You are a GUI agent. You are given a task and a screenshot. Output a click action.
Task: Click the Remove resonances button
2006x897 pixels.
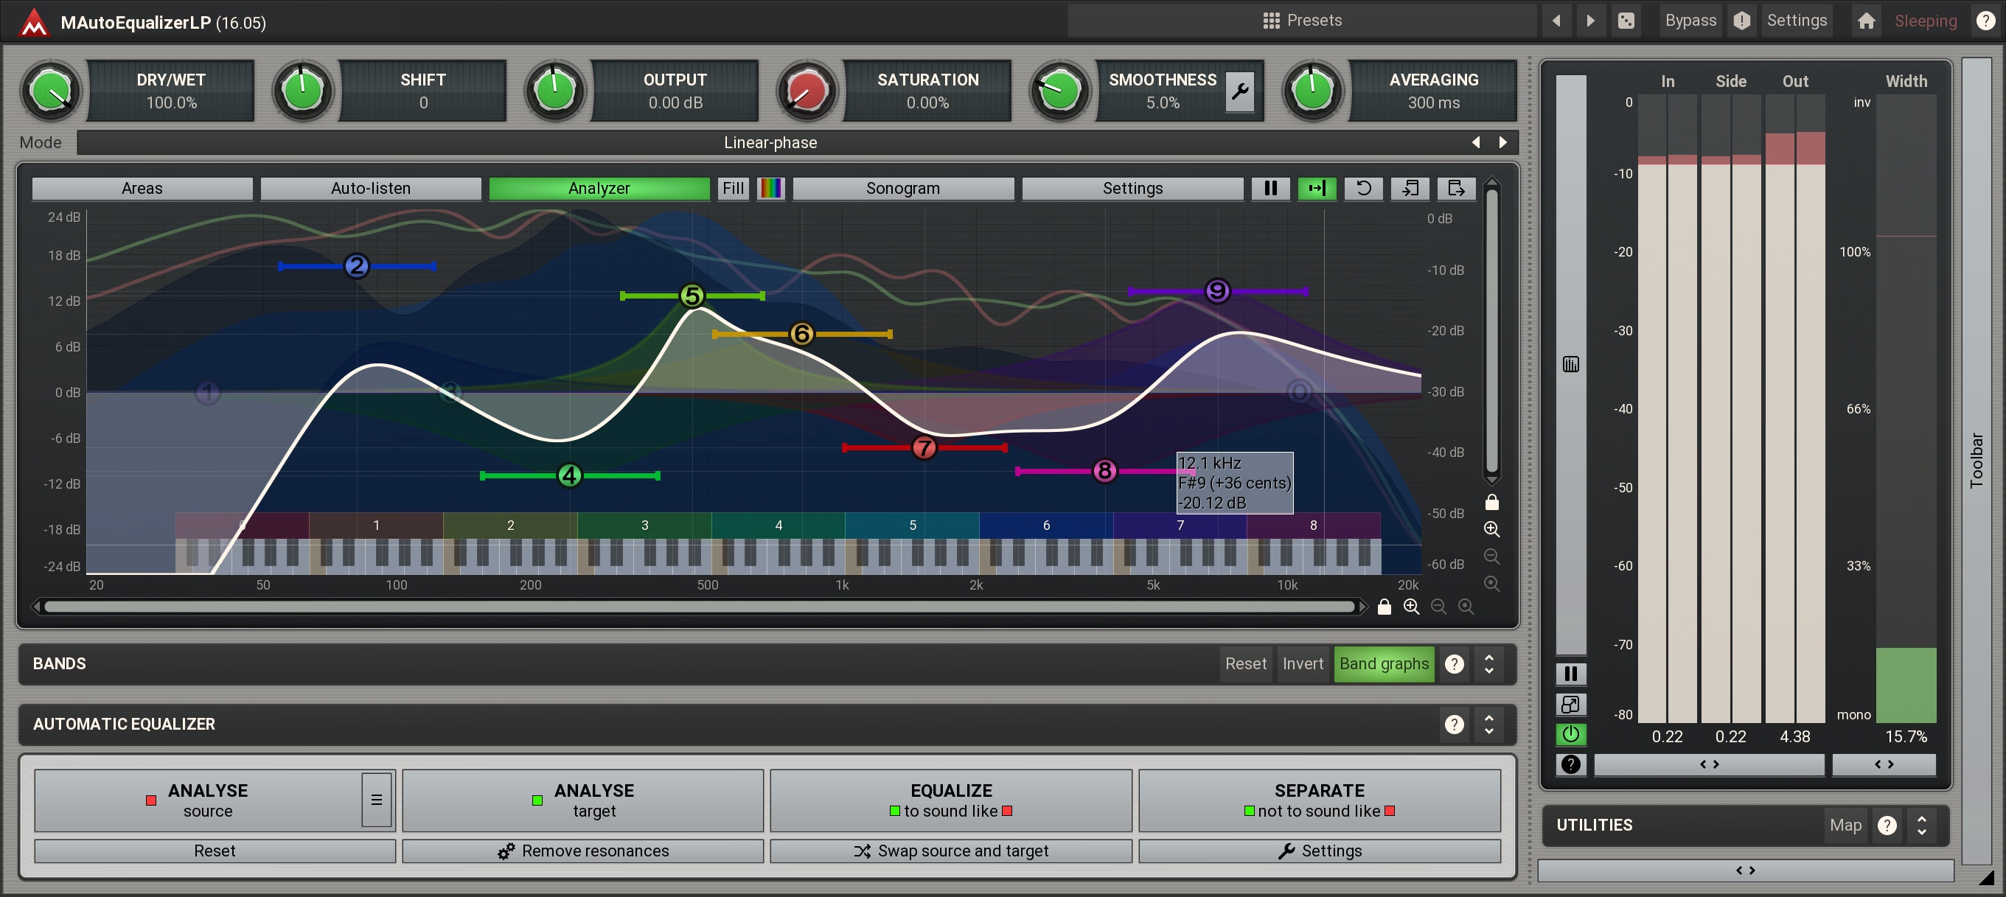point(582,851)
